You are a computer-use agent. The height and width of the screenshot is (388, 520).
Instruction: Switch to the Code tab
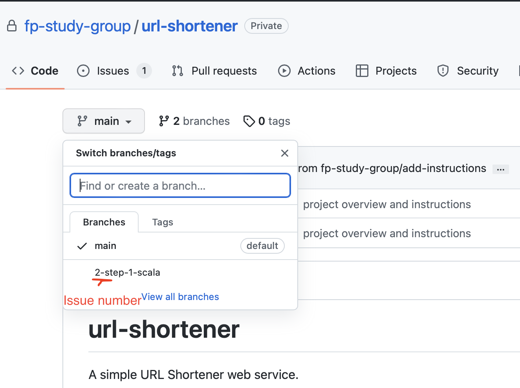tap(35, 71)
